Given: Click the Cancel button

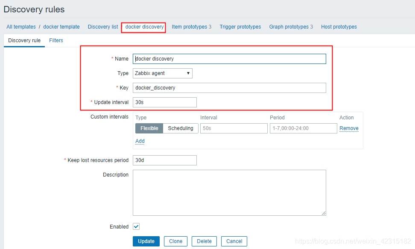Looking at the screenshot, I should click(234, 241).
